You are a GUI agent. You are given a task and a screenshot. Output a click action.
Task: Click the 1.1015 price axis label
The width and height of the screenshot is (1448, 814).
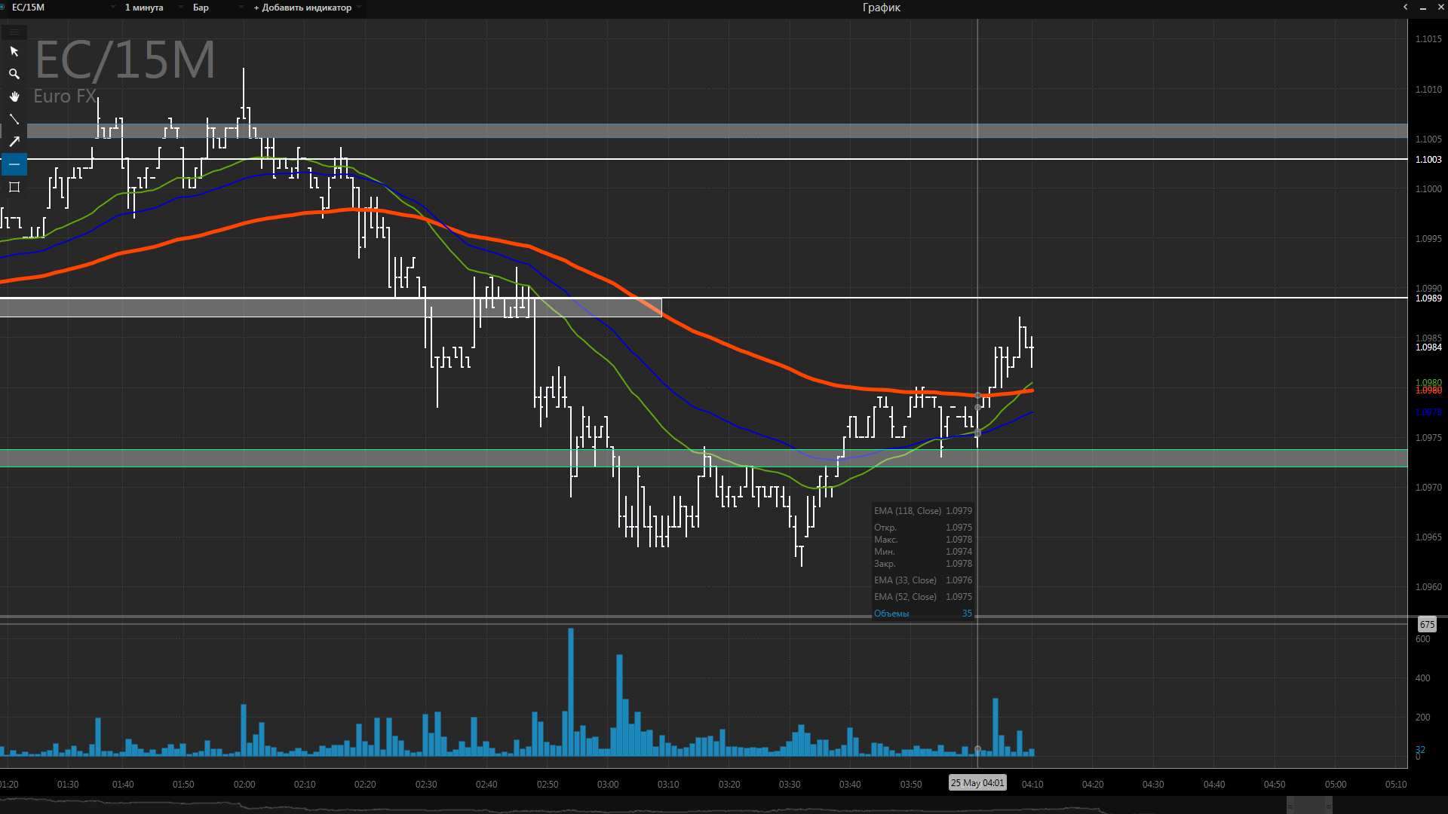(1428, 39)
